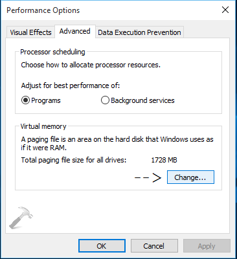Click the 'Adjust for best performance of' label
The height and width of the screenshot is (259, 237).
pos(71,85)
